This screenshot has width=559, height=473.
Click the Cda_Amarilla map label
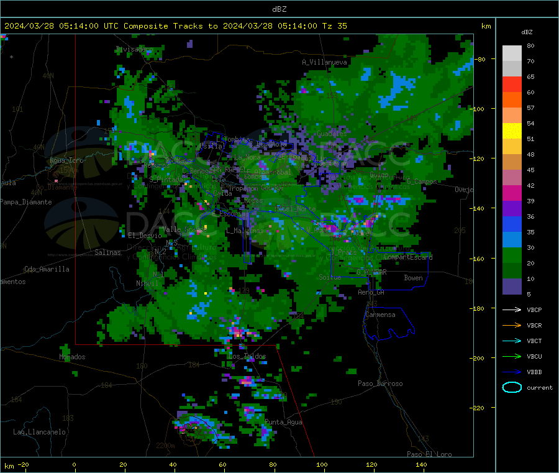click(47, 269)
